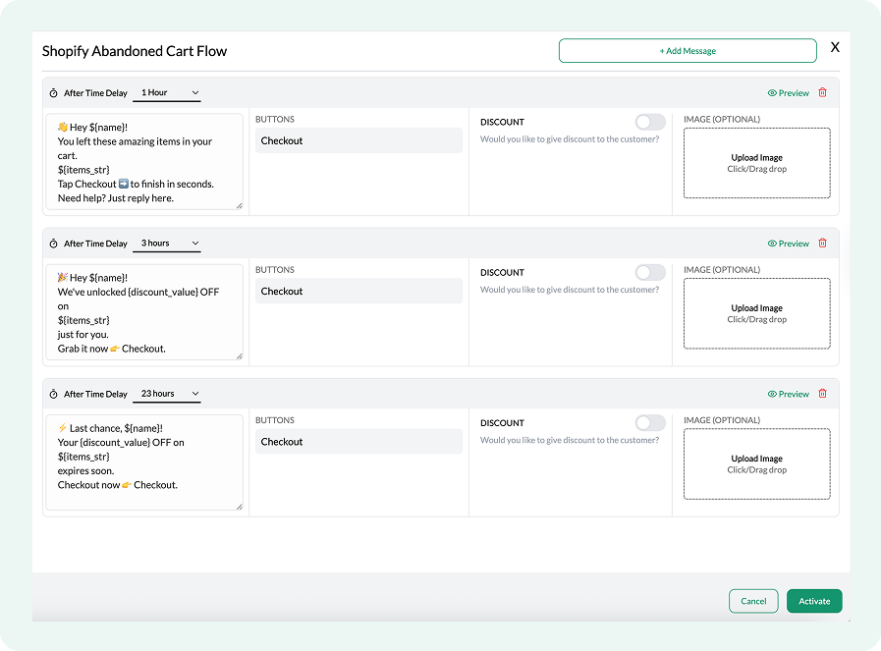The image size is (881, 651).
Task: Click DISCOUNT heading in the 1 Hour message
Action: tap(502, 123)
